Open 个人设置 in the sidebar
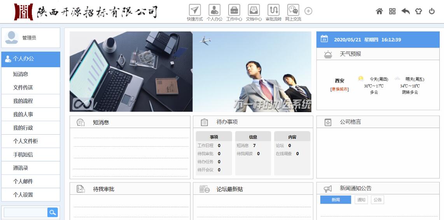This screenshot has height=220, width=444. (x=31, y=194)
